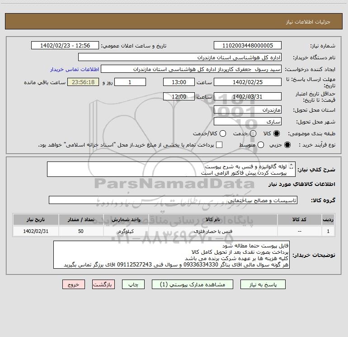This screenshot has height=337, width=348.
Task: Toggle the اسناد خزانه اسلامی payment checkbox
Action: [219, 145]
